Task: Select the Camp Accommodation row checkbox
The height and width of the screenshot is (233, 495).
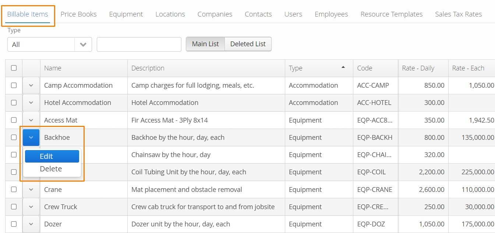Action: click(14, 85)
